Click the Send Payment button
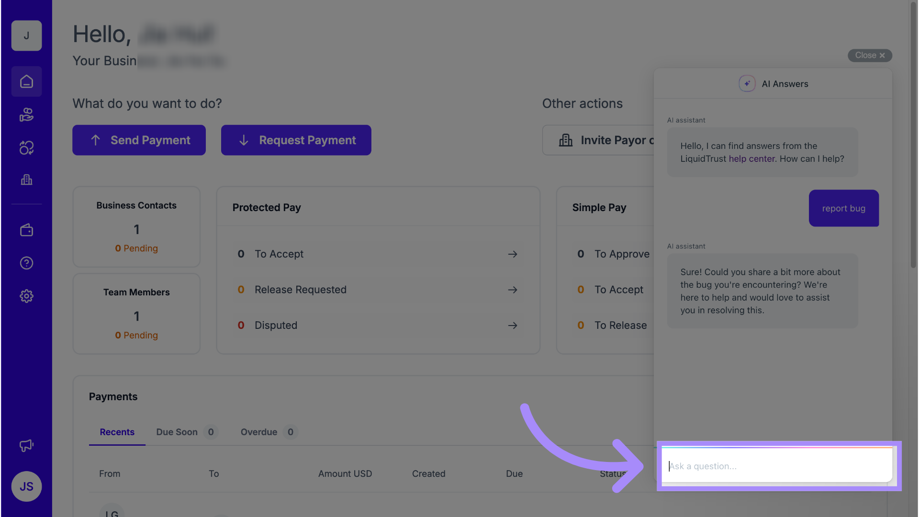 (x=139, y=140)
